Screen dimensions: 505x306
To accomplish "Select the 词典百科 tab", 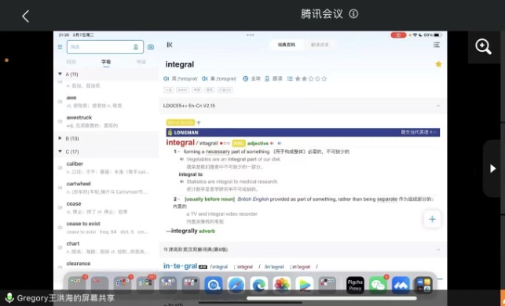I will click(287, 45).
